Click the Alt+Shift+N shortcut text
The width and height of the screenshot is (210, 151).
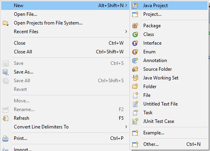(x=111, y=6)
